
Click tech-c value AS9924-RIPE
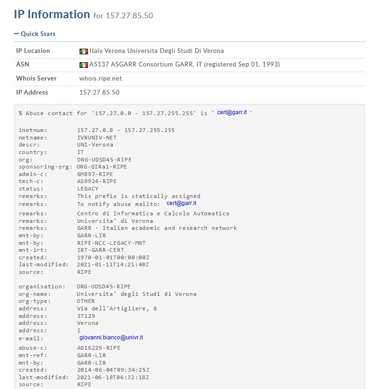(97, 181)
